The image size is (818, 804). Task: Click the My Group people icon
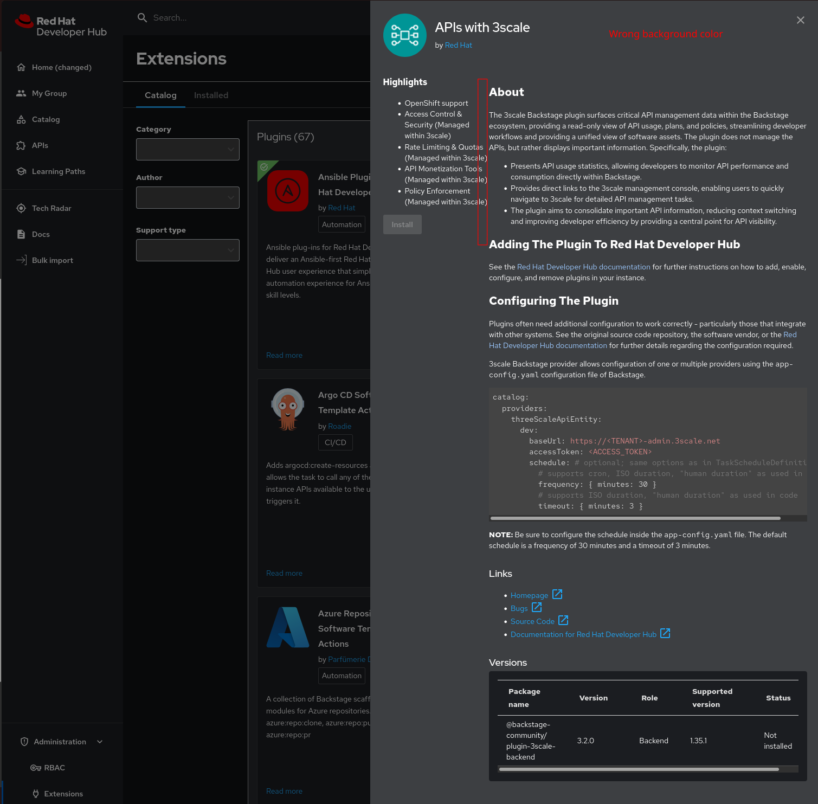pos(21,93)
